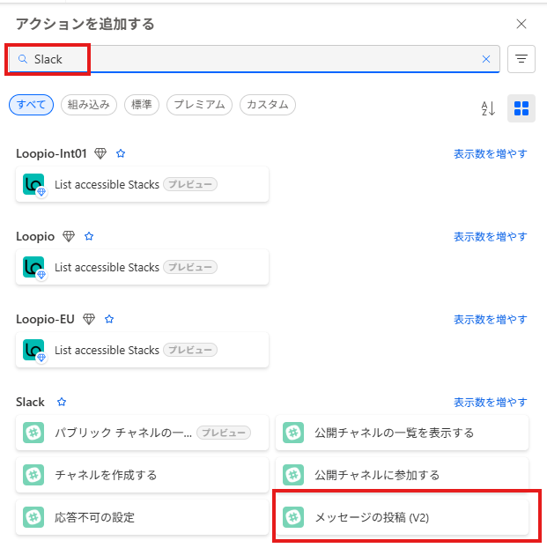Screen dimensions: 547x548
Task: Favorite the Loopio-EU connector star
Action: (x=109, y=319)
